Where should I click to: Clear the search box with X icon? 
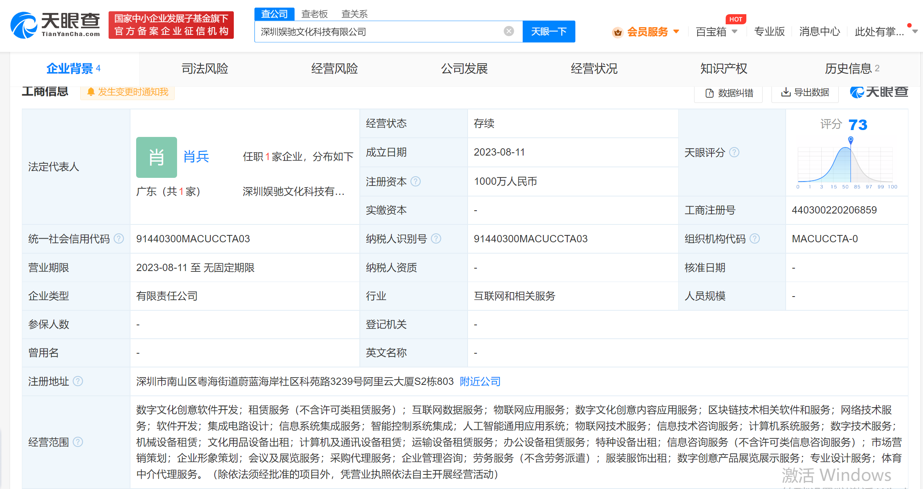[x=509, y=31]
